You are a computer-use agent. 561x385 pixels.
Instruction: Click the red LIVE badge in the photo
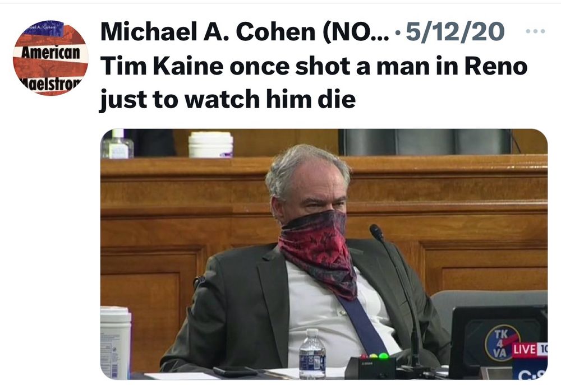pyautogui.click(x=529, y=349)
